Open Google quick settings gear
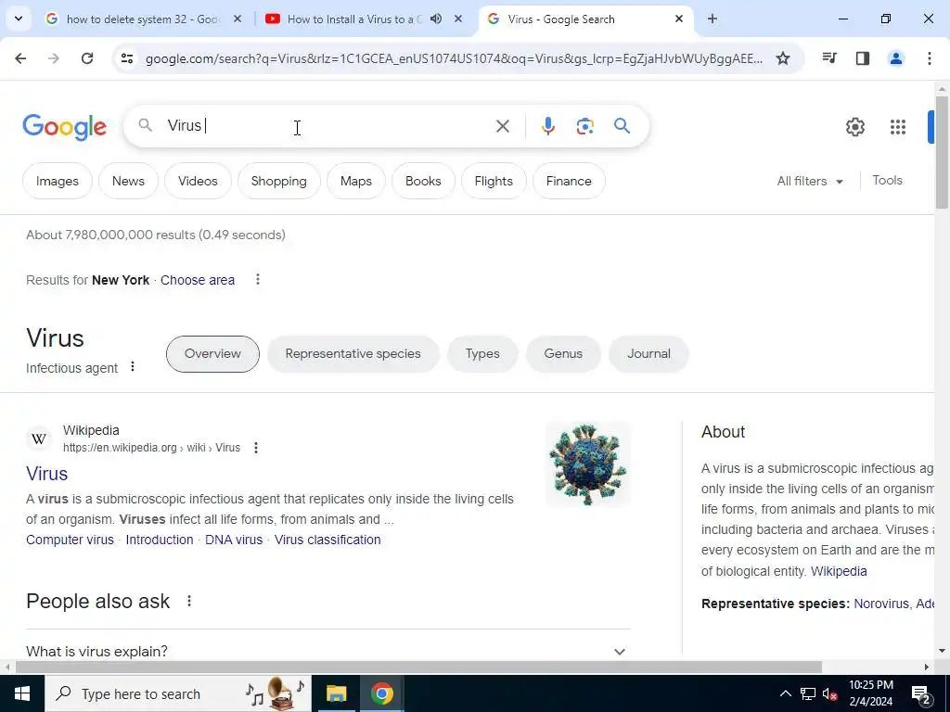 tap(854, 127)
